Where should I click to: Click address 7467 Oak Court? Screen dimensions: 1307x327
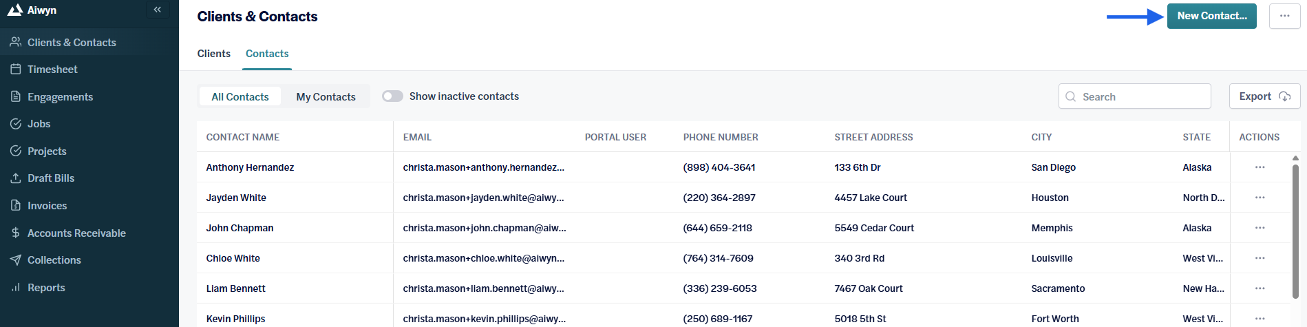869,288
